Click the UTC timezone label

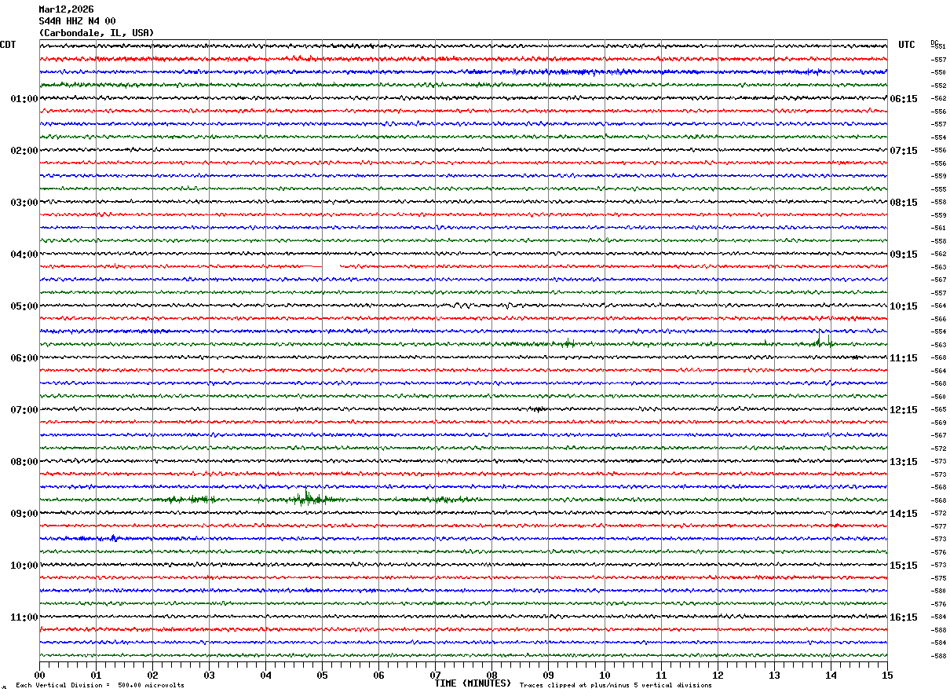[x=907, y=45]
